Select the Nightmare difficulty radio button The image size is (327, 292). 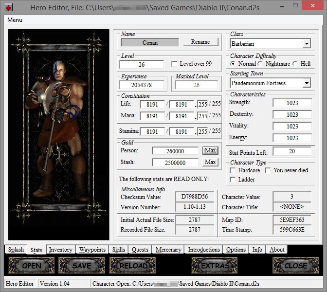coord(260,64)
